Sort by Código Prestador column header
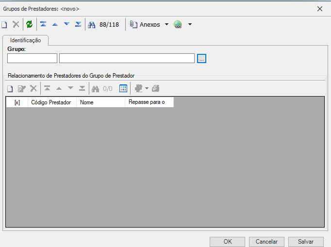This screenshot has height=247, width=331. 52,102
